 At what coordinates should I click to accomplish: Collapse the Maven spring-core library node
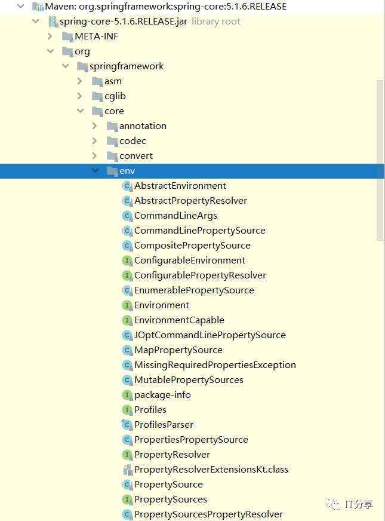(20, 7)
